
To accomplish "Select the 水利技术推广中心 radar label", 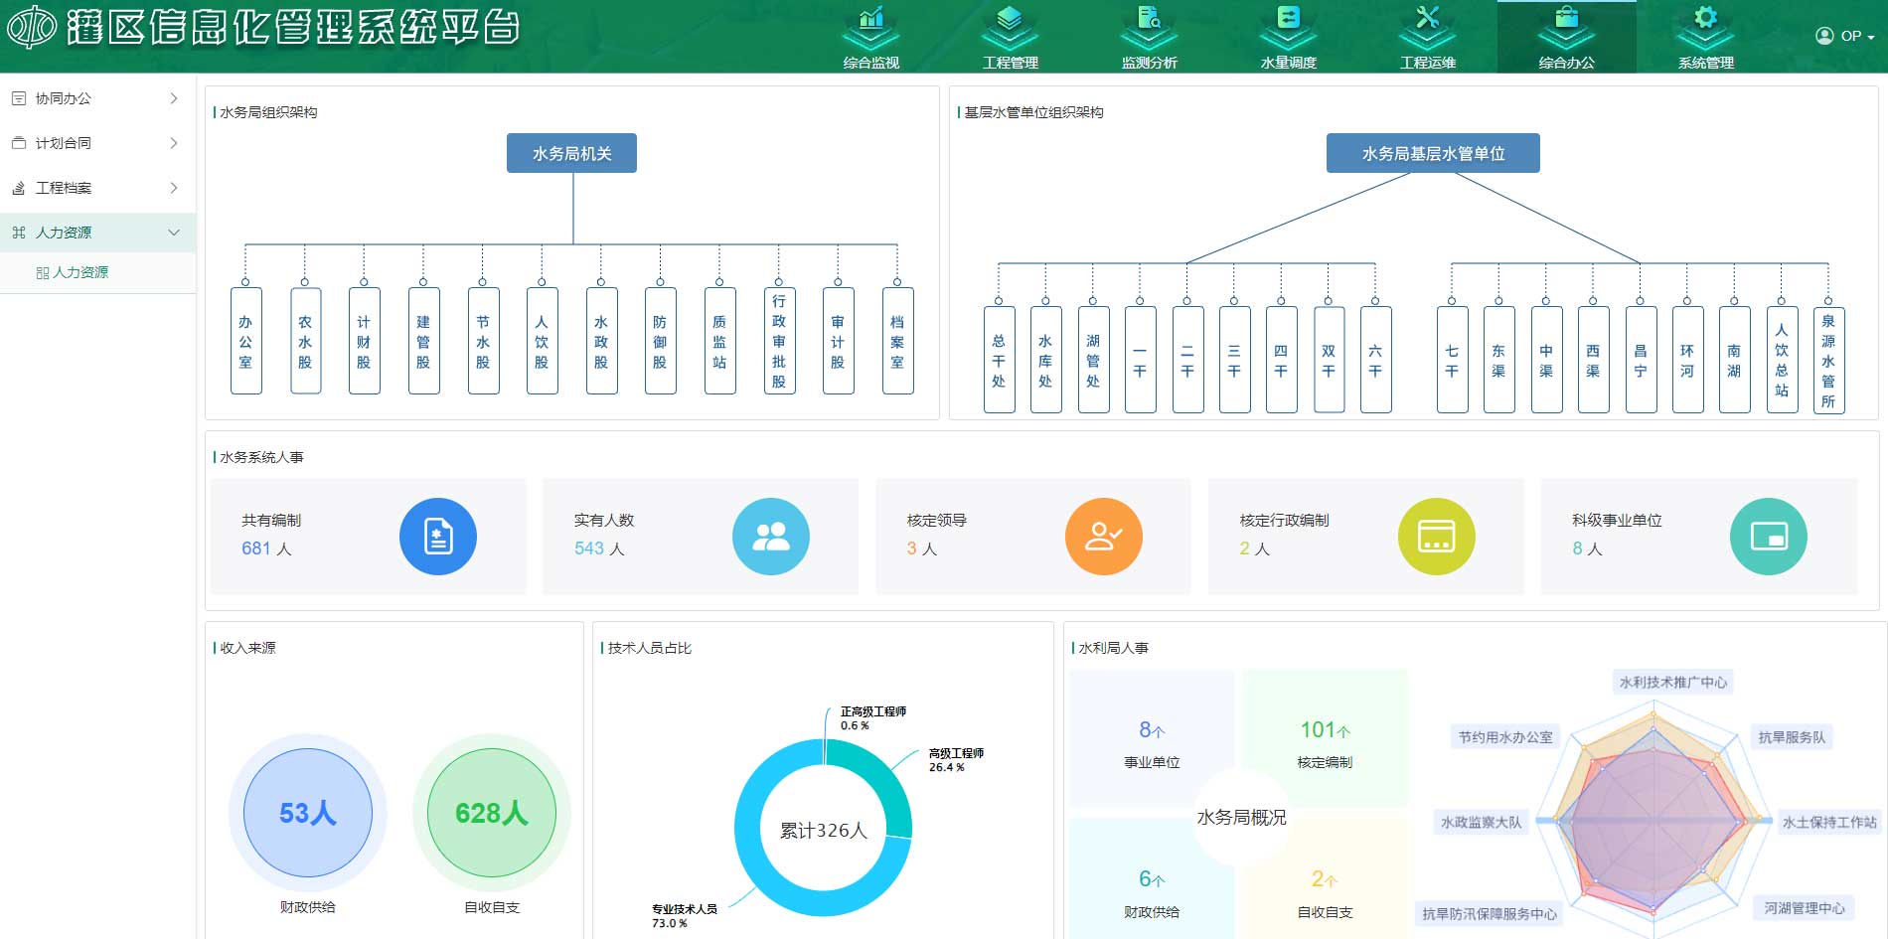I will [1672, 683].
